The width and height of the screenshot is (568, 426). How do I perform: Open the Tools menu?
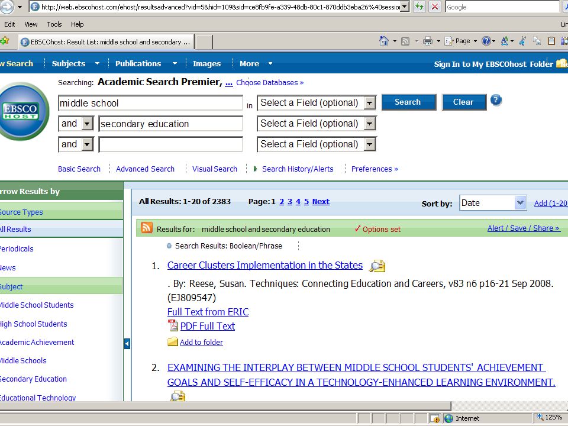pyautogui.click(x=54, y=24)
